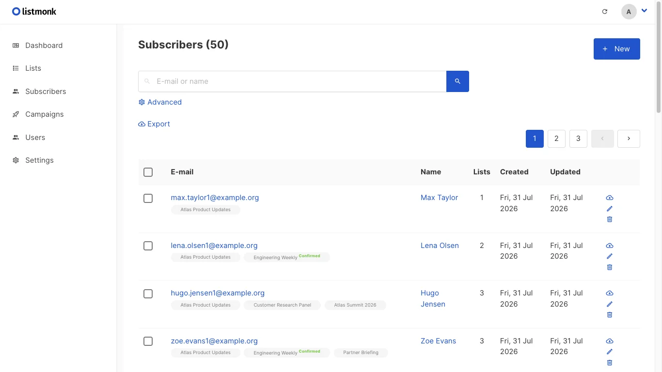
Task: Click the next page arrow
Action: click(629, 139)
